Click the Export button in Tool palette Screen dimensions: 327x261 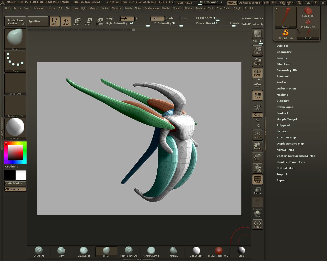click(x=282, y=180)
